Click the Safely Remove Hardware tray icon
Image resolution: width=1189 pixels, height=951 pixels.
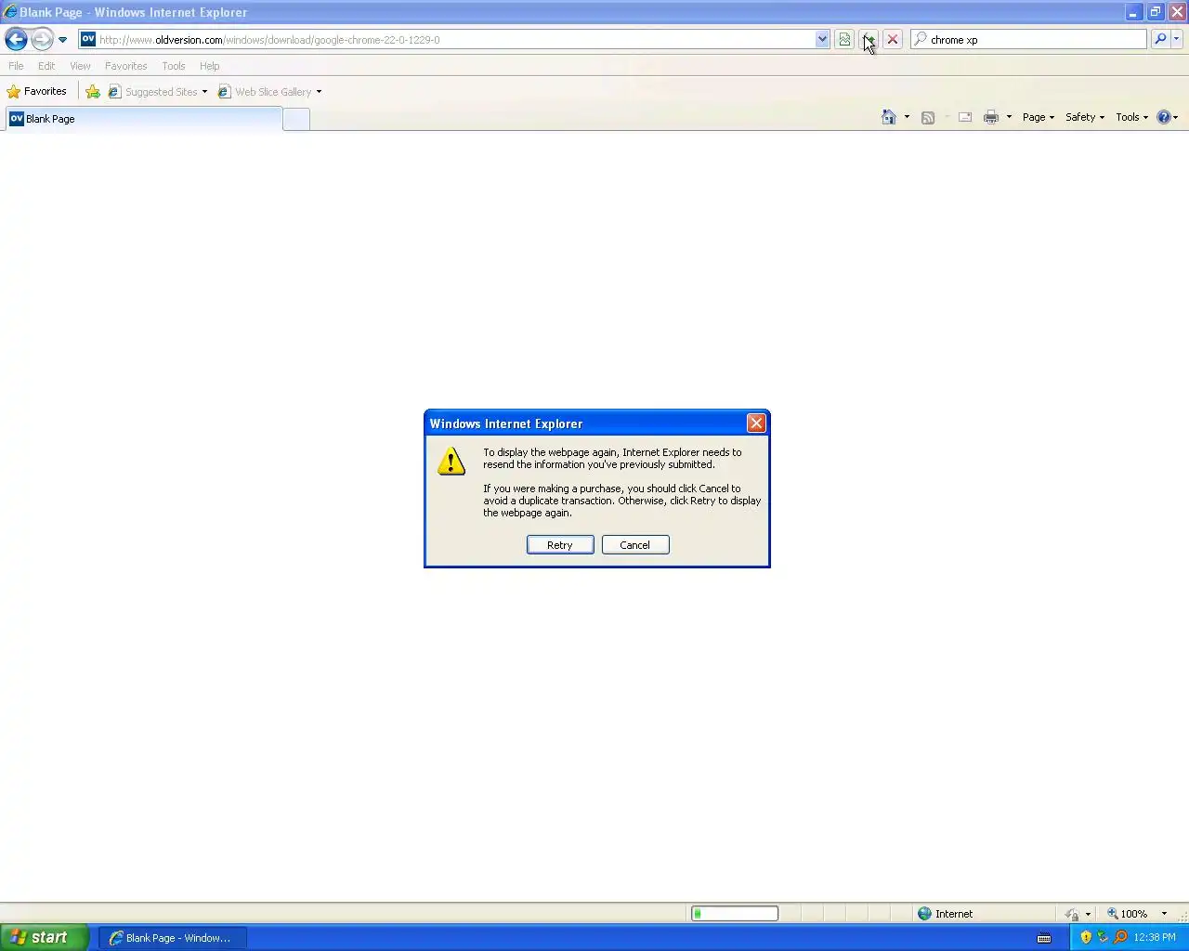(1103, 937)
